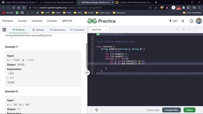The width and height of the screenshot is (203, 114).
Task: Go to browser home page icon
Action: (19, 8)
